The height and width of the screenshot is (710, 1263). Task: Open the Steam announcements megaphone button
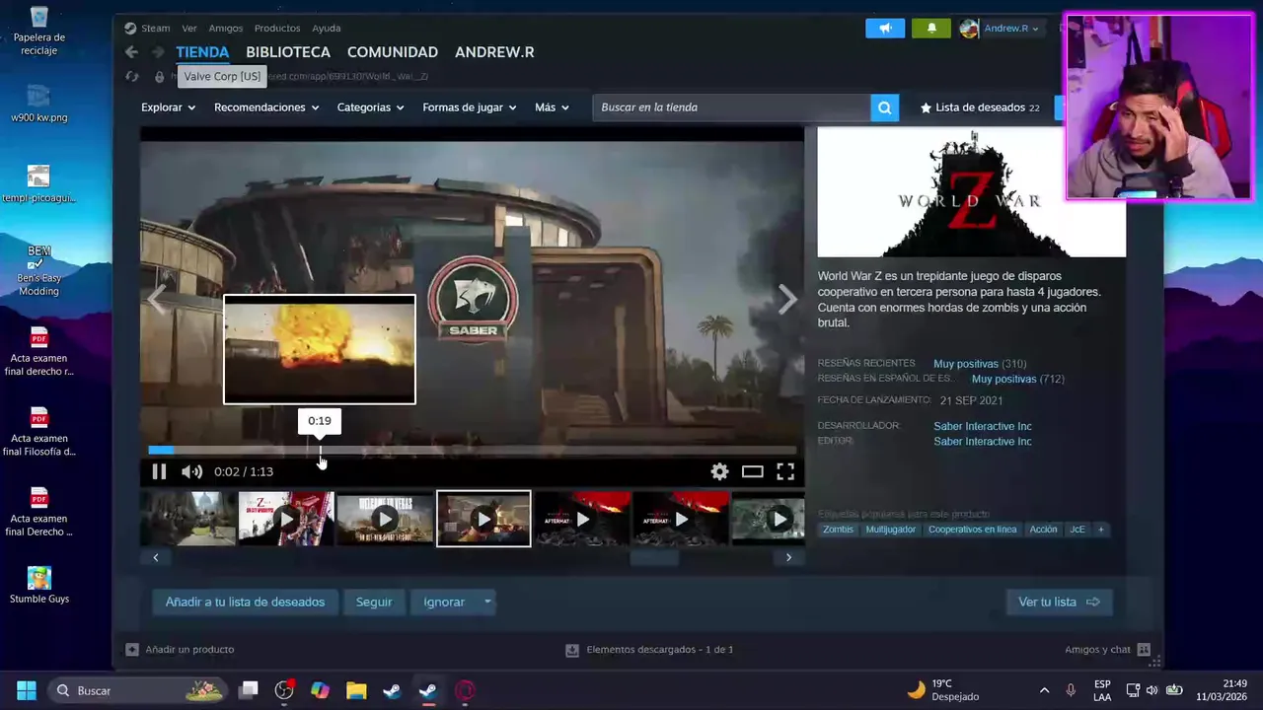coord(885,29)
